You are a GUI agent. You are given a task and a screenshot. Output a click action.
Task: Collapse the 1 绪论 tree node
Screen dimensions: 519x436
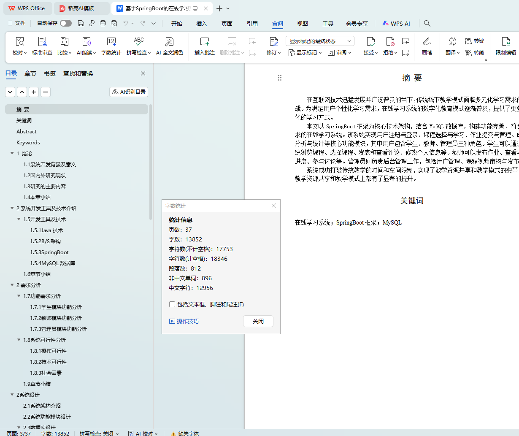(x=12, y=153)
